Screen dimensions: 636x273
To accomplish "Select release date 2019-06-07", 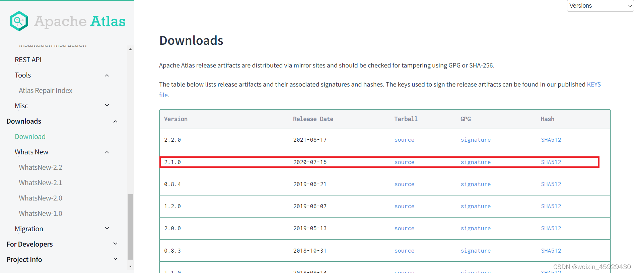I will pyautogui.click(x=310, y=206).
